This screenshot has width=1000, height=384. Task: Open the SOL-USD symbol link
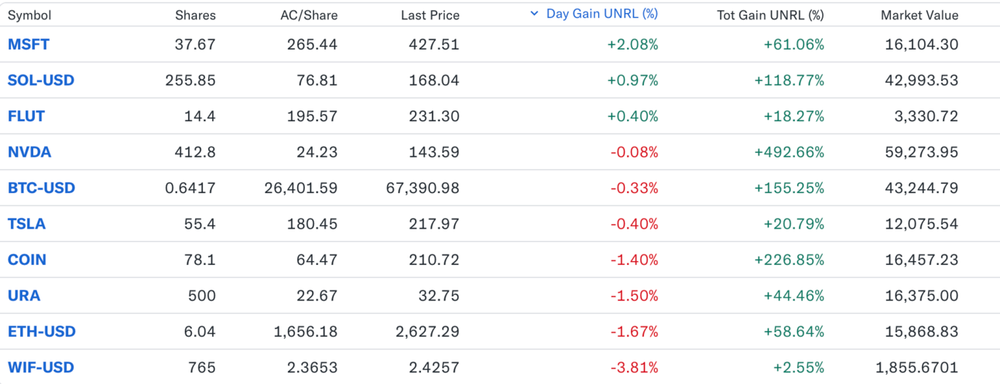(41, 80)
